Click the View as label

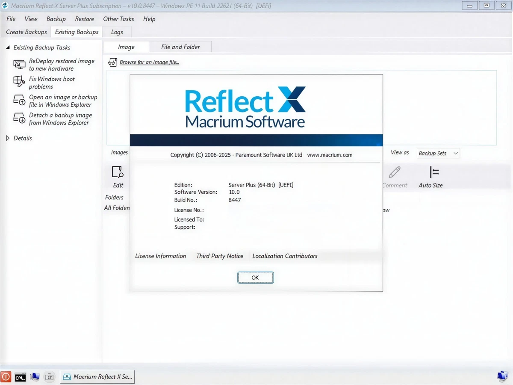[400, 153]
